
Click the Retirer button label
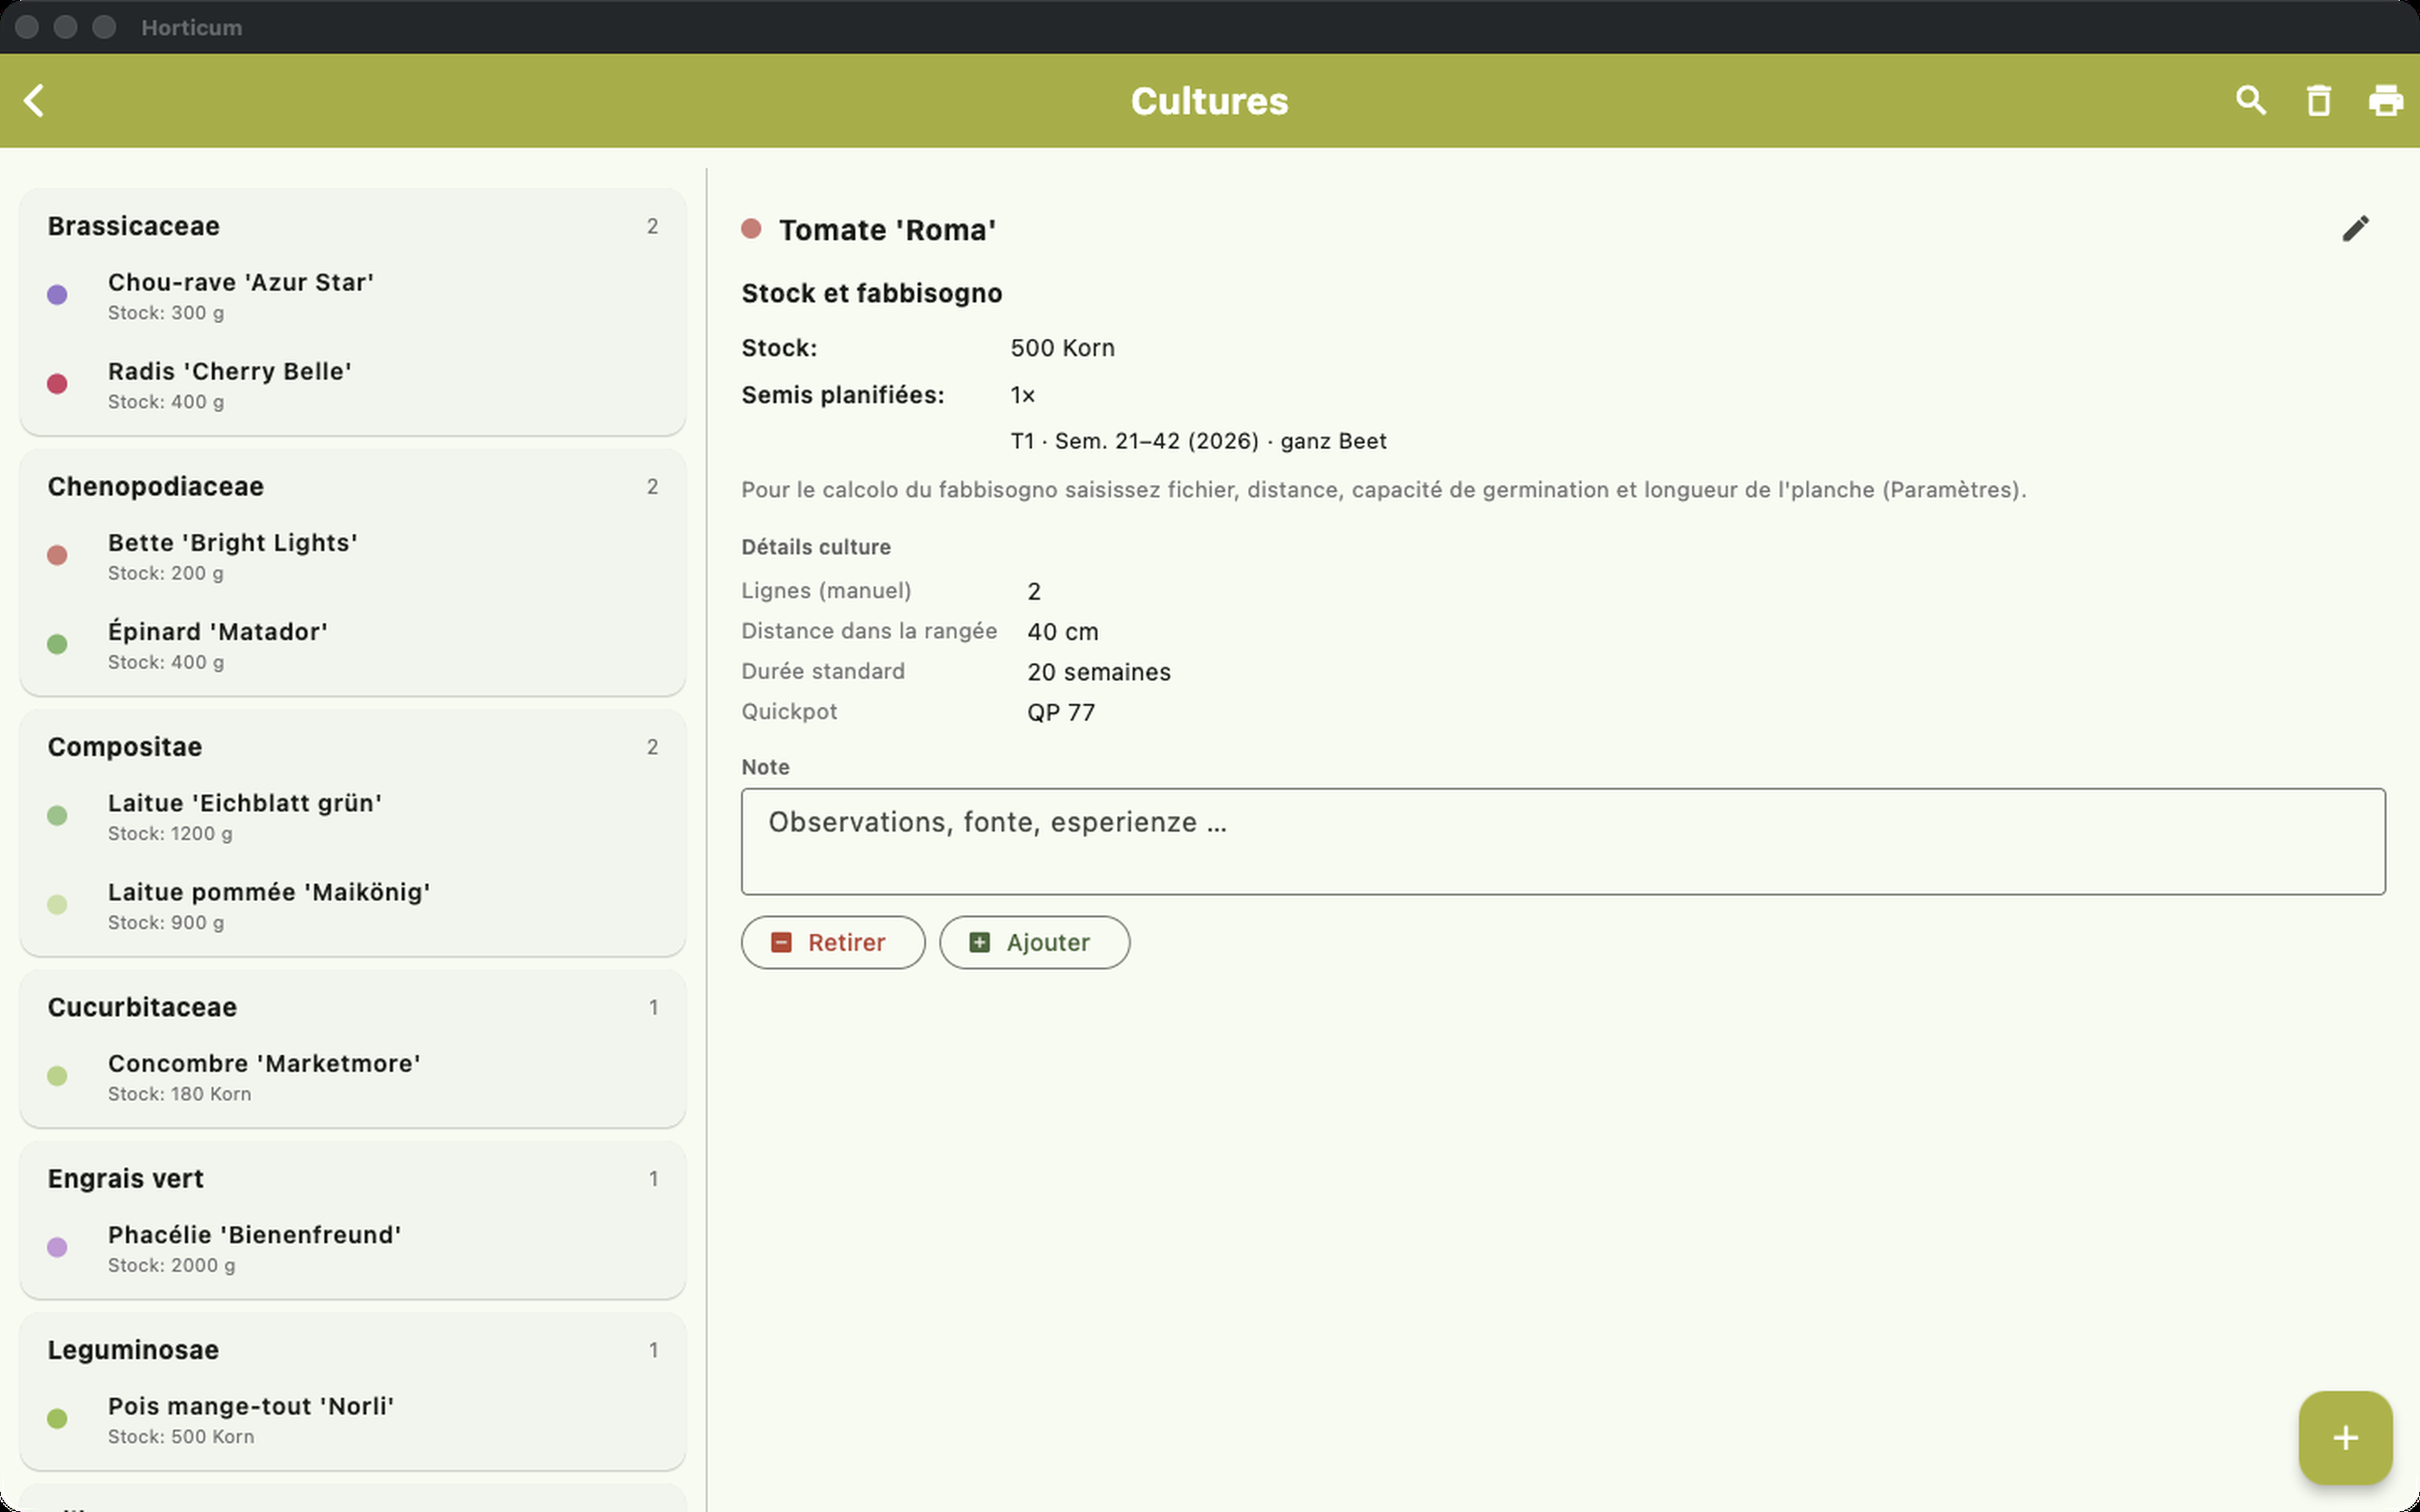click(847, 942)
